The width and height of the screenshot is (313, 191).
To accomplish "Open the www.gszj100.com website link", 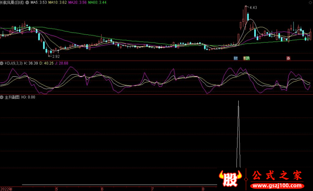I will tap(277, 186).
